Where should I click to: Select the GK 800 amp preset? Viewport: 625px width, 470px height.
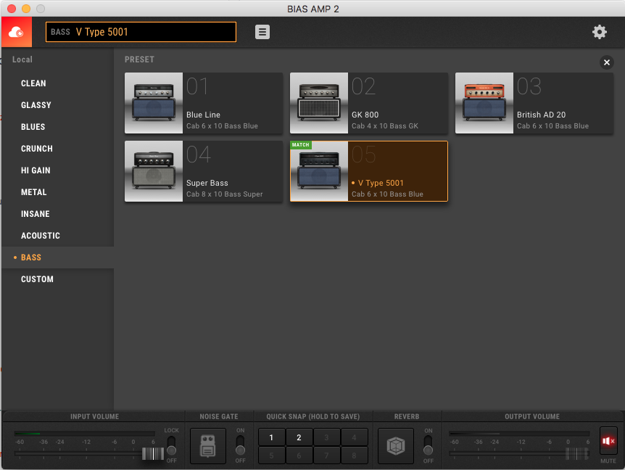click(368, 103)
